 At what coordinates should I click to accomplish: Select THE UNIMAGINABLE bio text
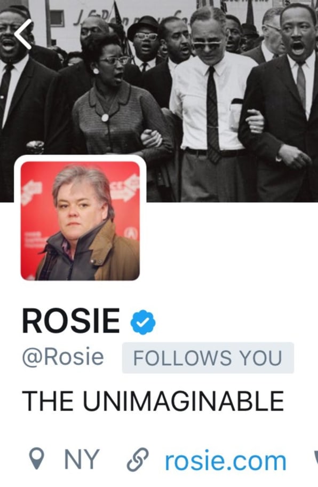pyautogui.click(x=153, y=400)
